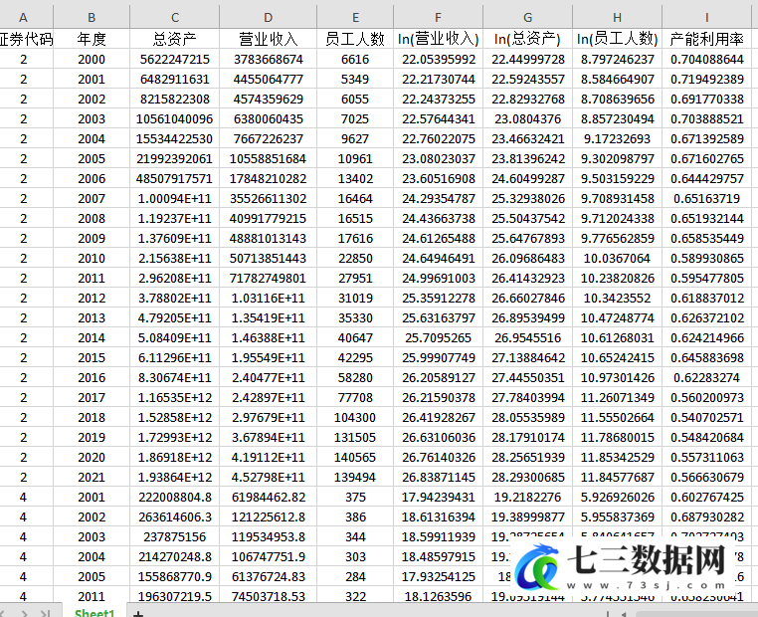Select cell with value 22.05395992
This screenshot has height=617, width=758.
coord(438,59)
